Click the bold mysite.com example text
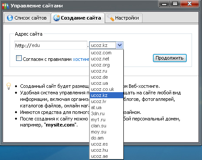The image size is (202, 160). [60, 125]
